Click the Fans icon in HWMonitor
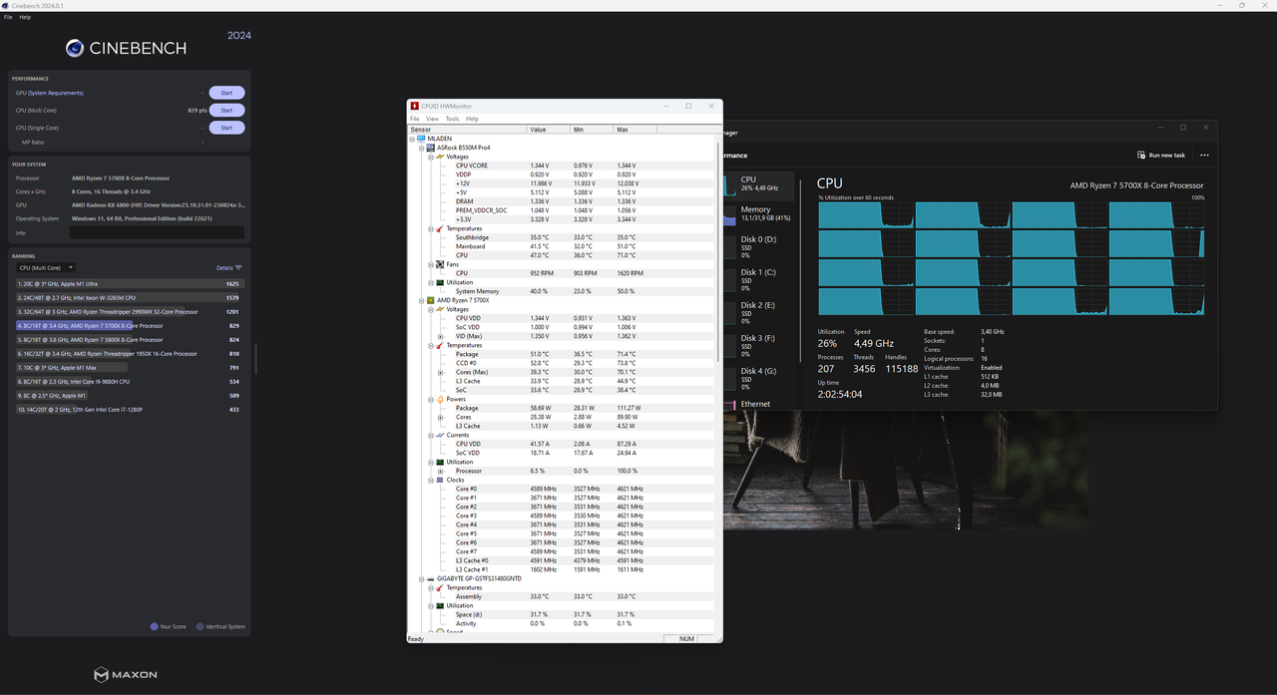This screenshot has height=695, width=1277. (440, 264)
